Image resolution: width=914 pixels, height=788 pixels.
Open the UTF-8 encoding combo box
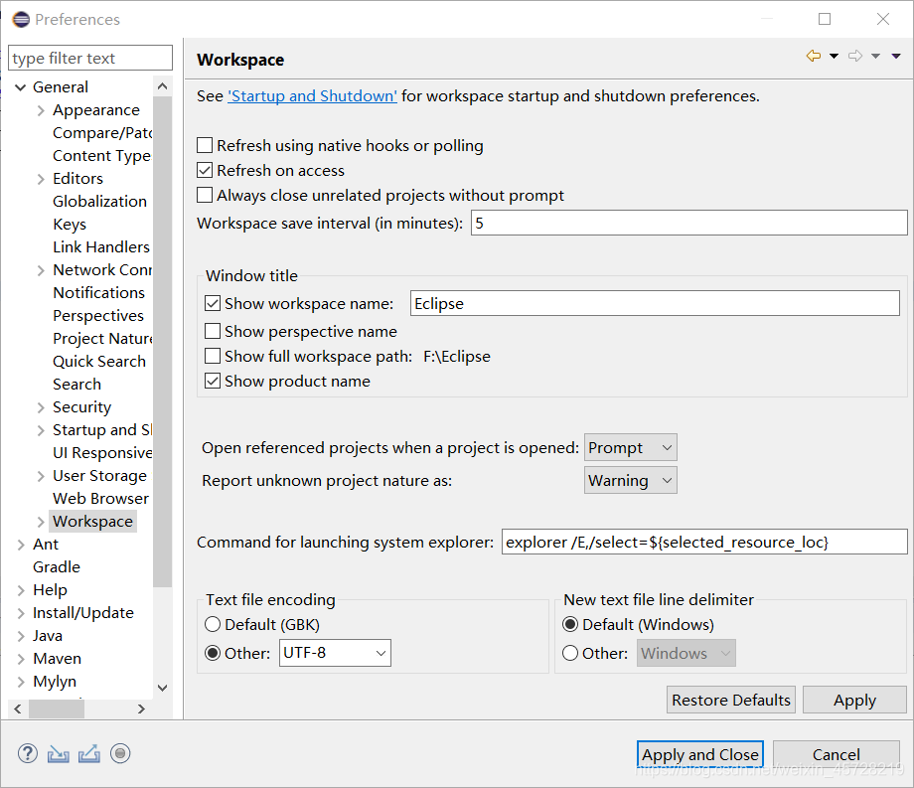tap(335, 653)
